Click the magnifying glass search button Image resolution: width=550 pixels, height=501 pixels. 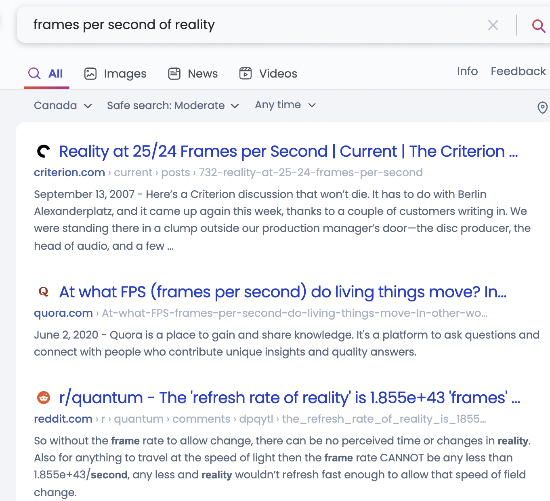[x=539, y=25]
